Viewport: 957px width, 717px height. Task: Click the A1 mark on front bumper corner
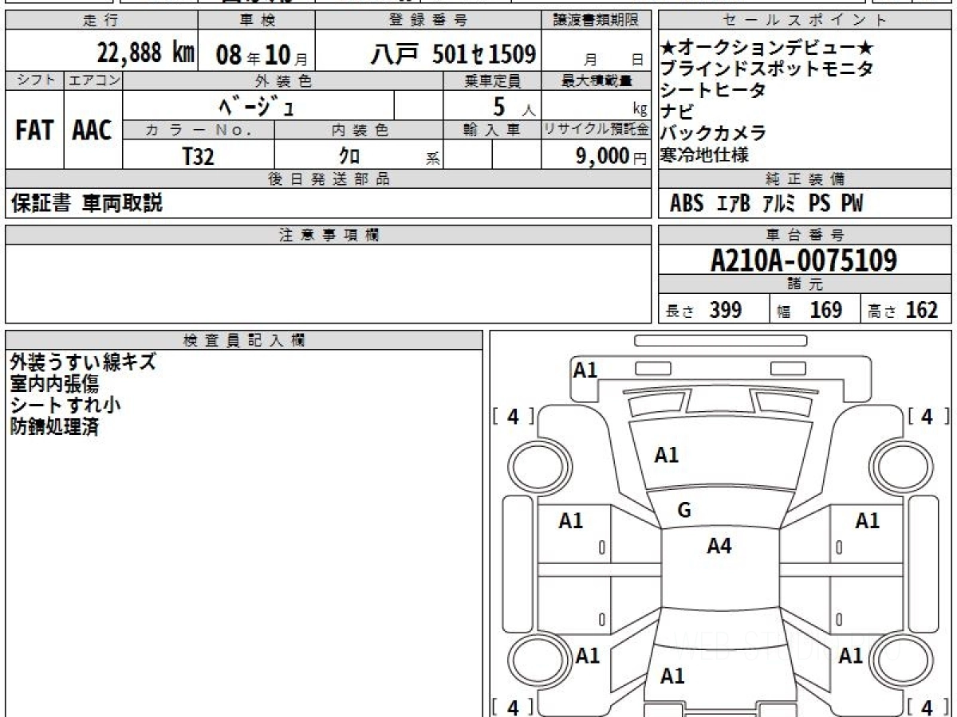[x=585, y=370]
